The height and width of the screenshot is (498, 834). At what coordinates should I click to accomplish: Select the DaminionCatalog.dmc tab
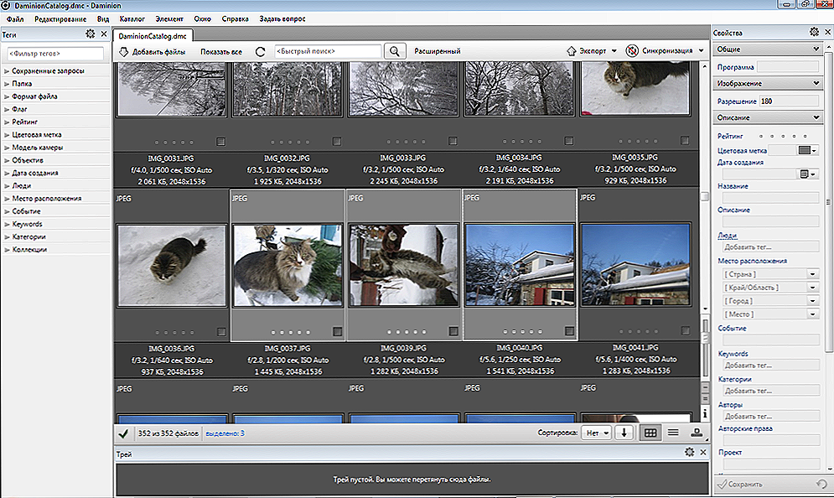[153, 36]
